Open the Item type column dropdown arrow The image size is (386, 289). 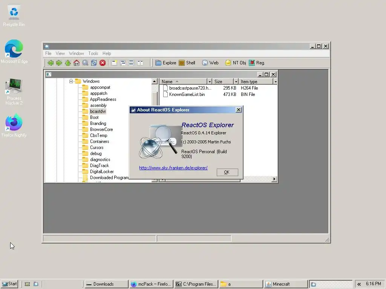coord(276,82)
